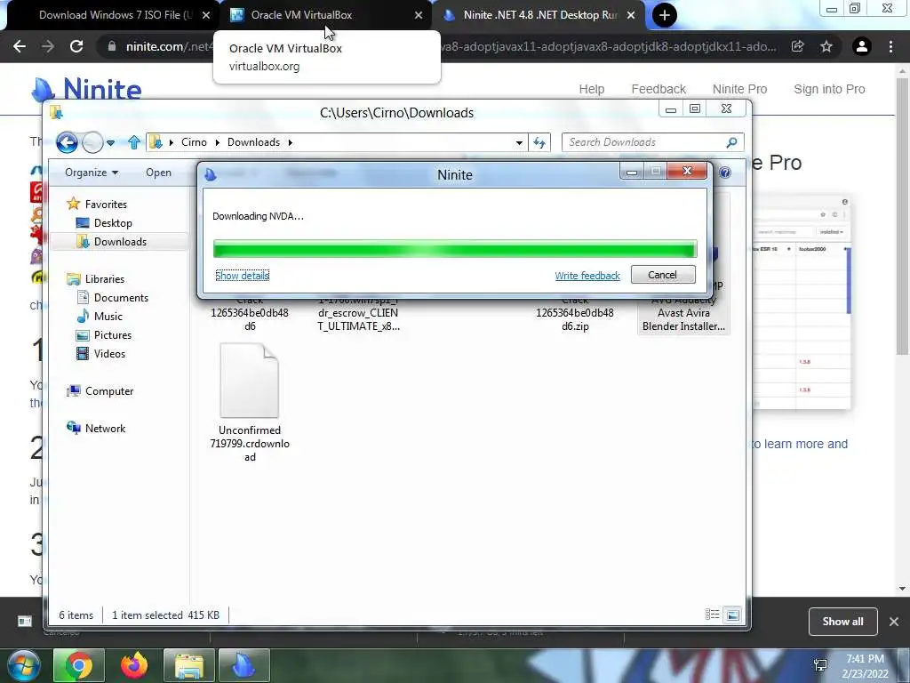
Task: Reload the Ninite page
Action: (76, 46)
